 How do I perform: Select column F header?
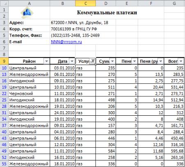pos(151,3)
